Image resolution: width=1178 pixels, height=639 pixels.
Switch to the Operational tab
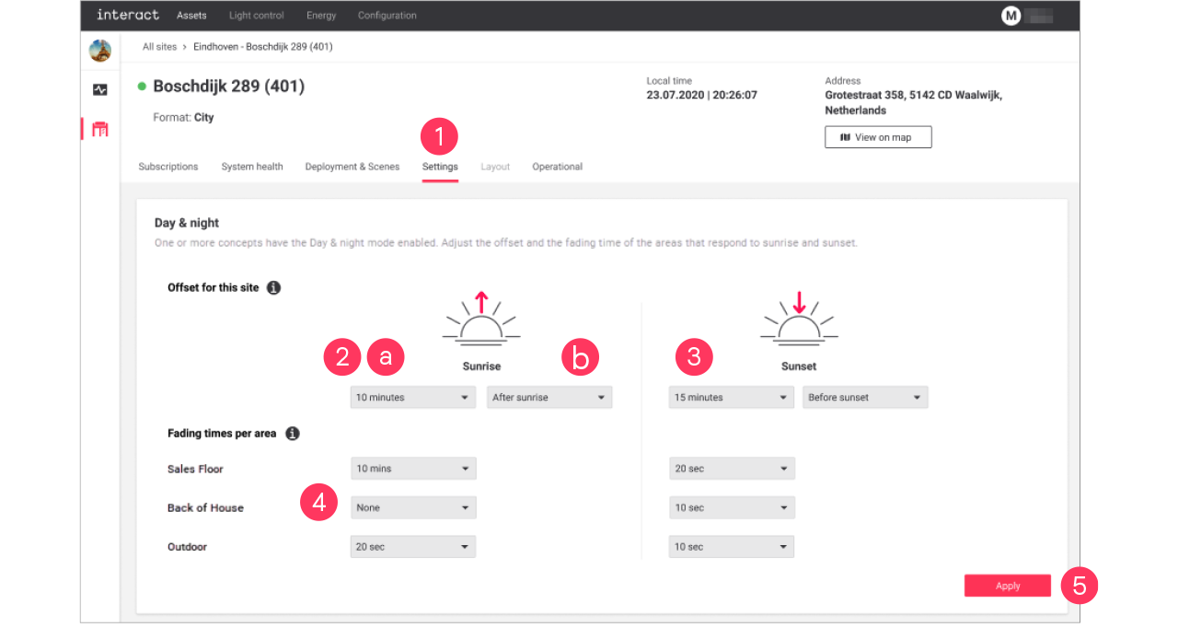[557, 167]
